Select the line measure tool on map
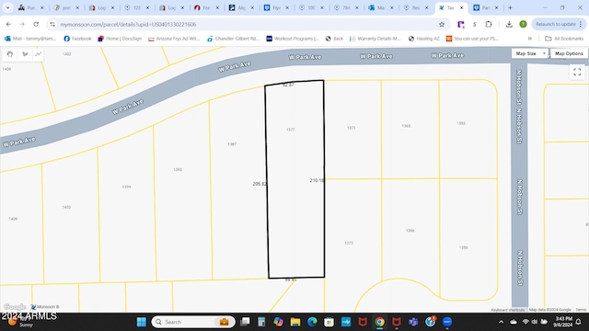Viewport: 589px width, 331px height. 39,54
